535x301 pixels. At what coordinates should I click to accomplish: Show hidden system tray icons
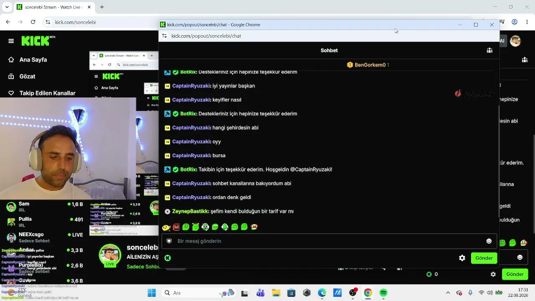click(x=448, y=293)
